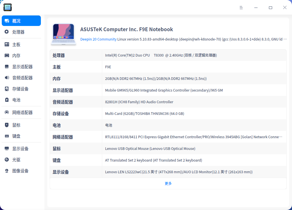
Task: Click the 更多 more link below the table
Action: (168, 183)
